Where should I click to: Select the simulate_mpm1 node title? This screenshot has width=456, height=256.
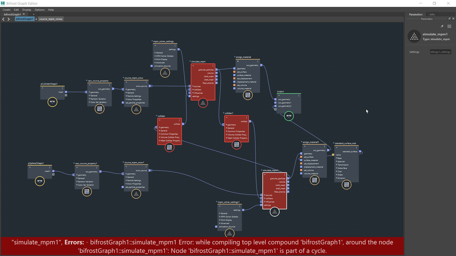(270, 170)
